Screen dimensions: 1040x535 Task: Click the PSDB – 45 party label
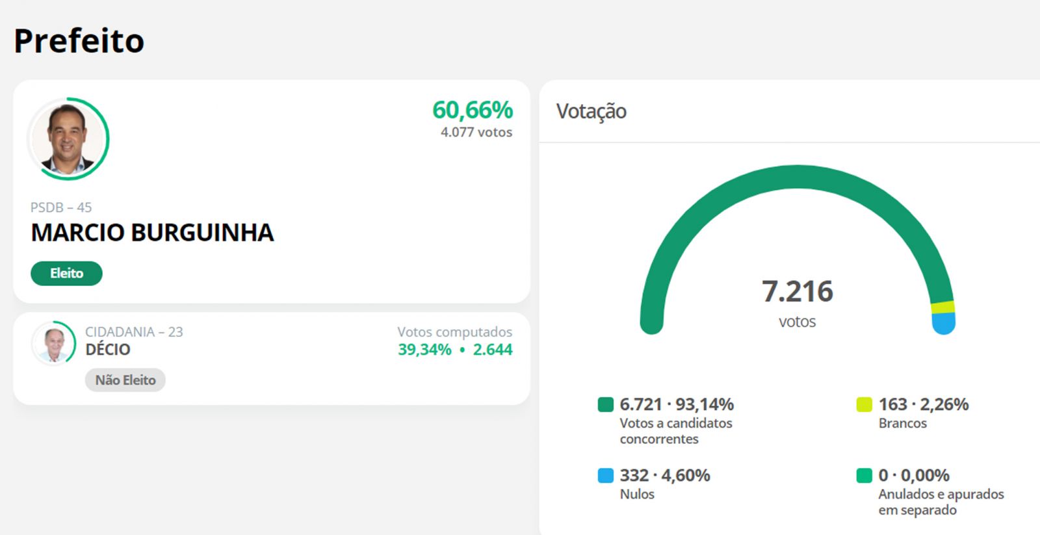click(61, 207)
